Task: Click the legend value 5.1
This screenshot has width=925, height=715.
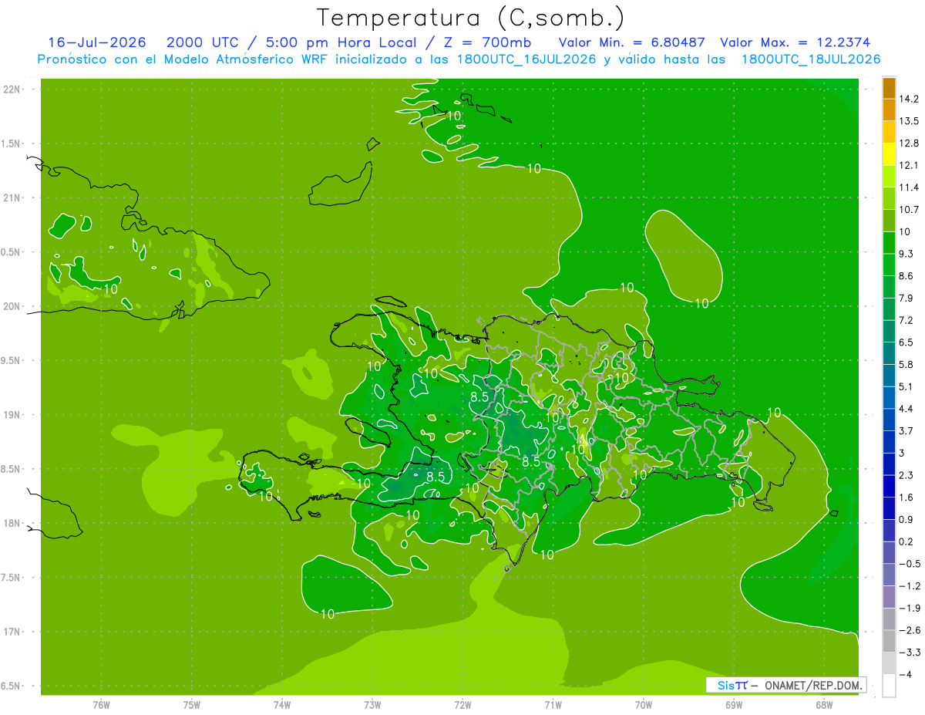Action: (x=905, y=386)
